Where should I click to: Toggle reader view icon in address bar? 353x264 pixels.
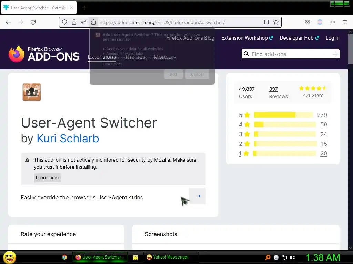click(266, 22)
